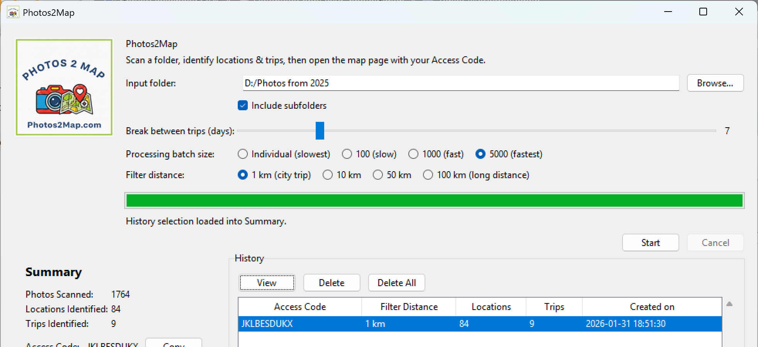Screen dimensions: 758x347
Task: Click the history scrollbar up arrow
Action: click(x=729, y=304)
